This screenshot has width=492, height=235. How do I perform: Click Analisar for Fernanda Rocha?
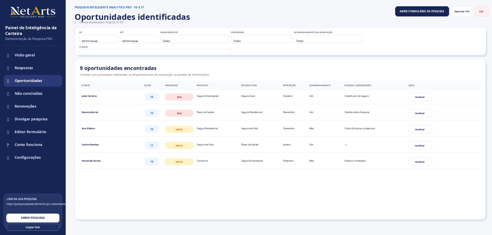point(420,162)
